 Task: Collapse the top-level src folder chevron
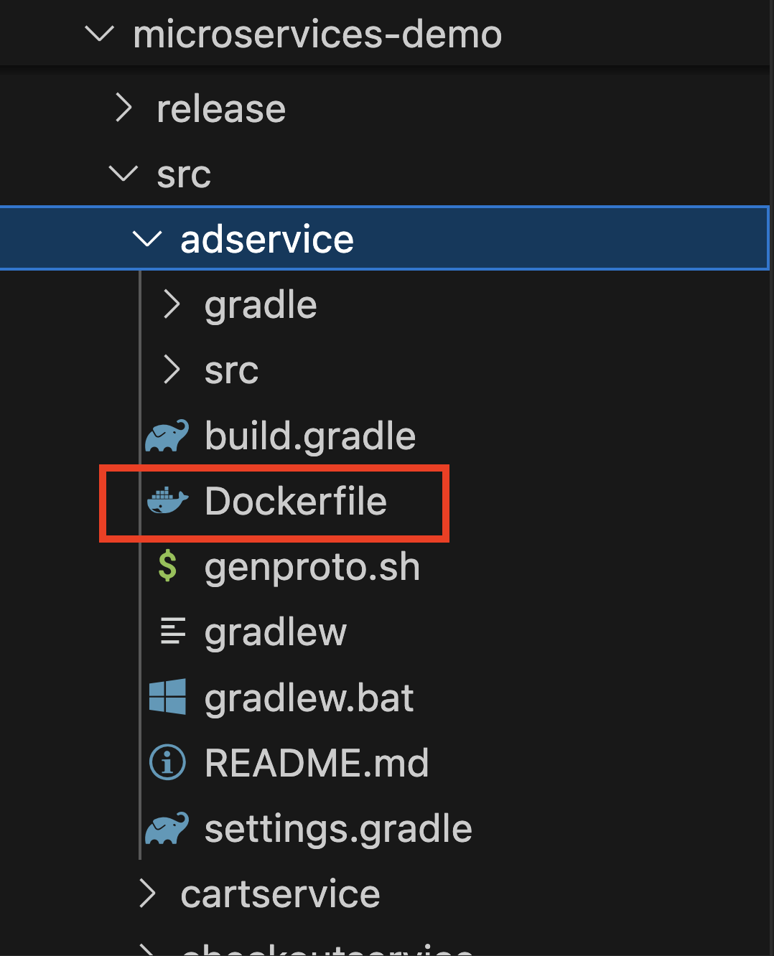[x=123, y=174]
